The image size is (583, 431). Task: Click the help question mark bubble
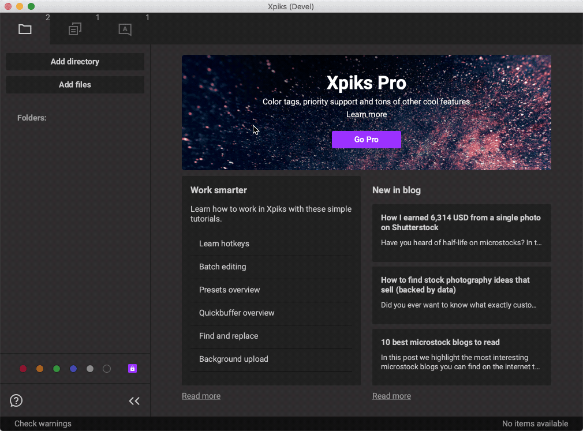[16, 400]
